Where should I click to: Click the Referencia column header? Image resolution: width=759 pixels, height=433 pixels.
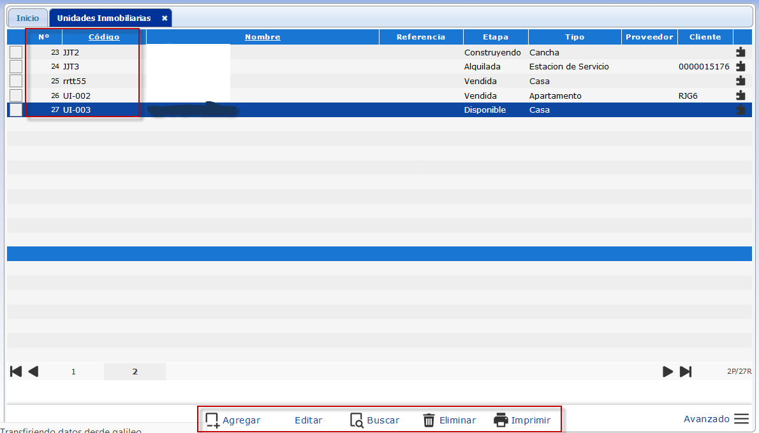coord(421,37)
